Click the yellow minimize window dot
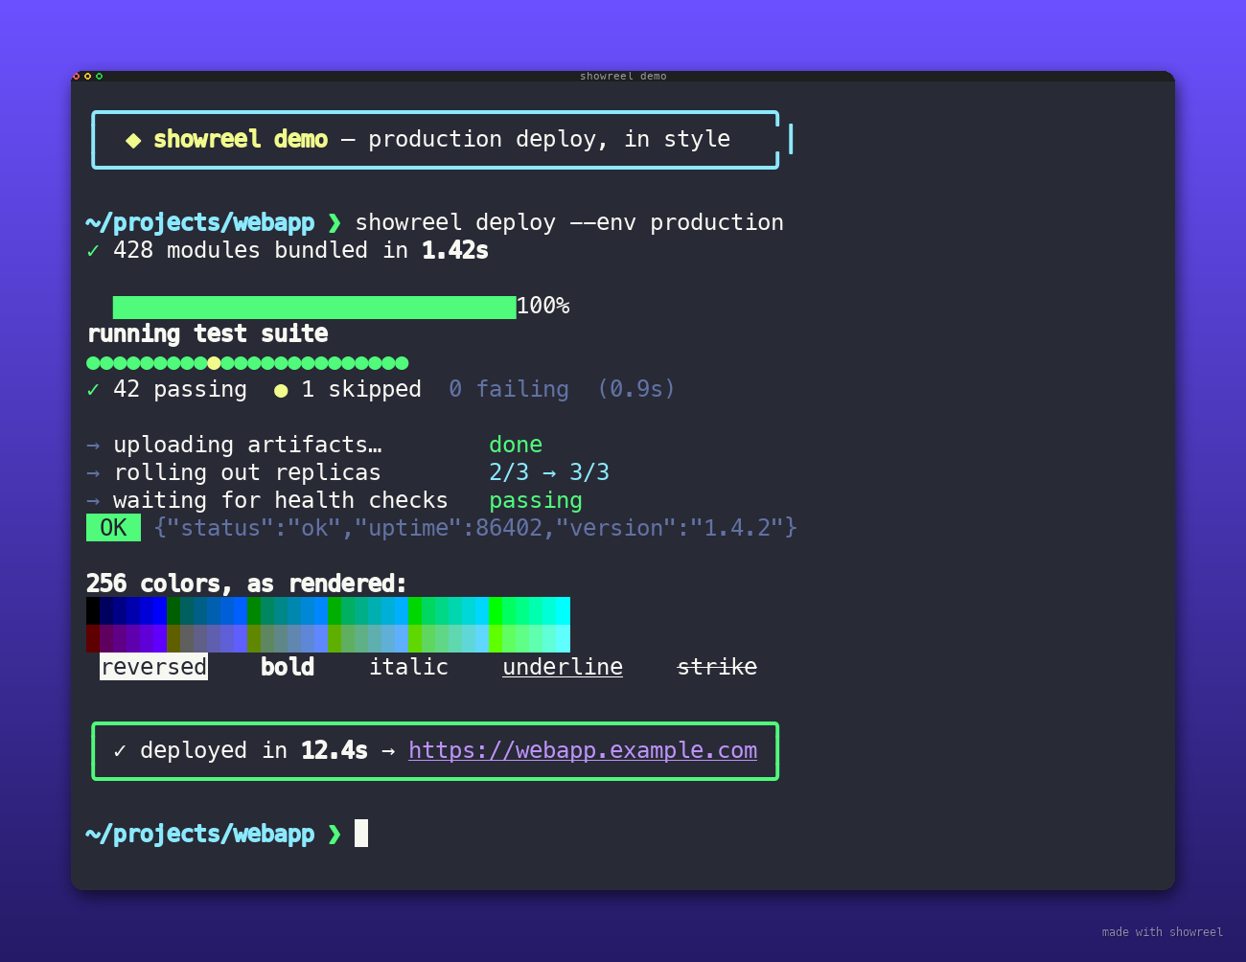The height and width of the screenshot is (962, 1246). [87, 76]
